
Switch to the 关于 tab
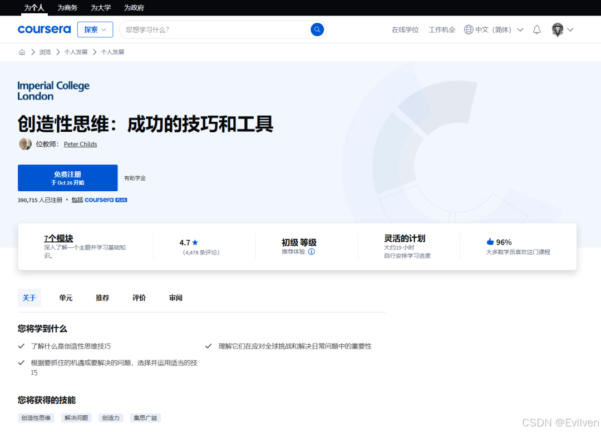click(x=29, y=298)
